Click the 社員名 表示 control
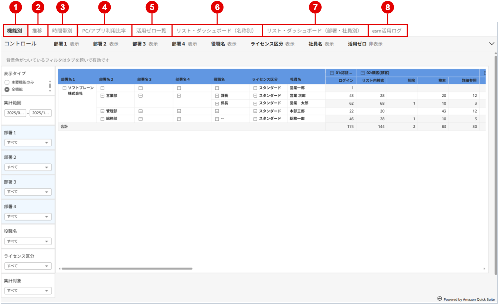The height and width of the screenshot is (304, 498). [321, 44]
